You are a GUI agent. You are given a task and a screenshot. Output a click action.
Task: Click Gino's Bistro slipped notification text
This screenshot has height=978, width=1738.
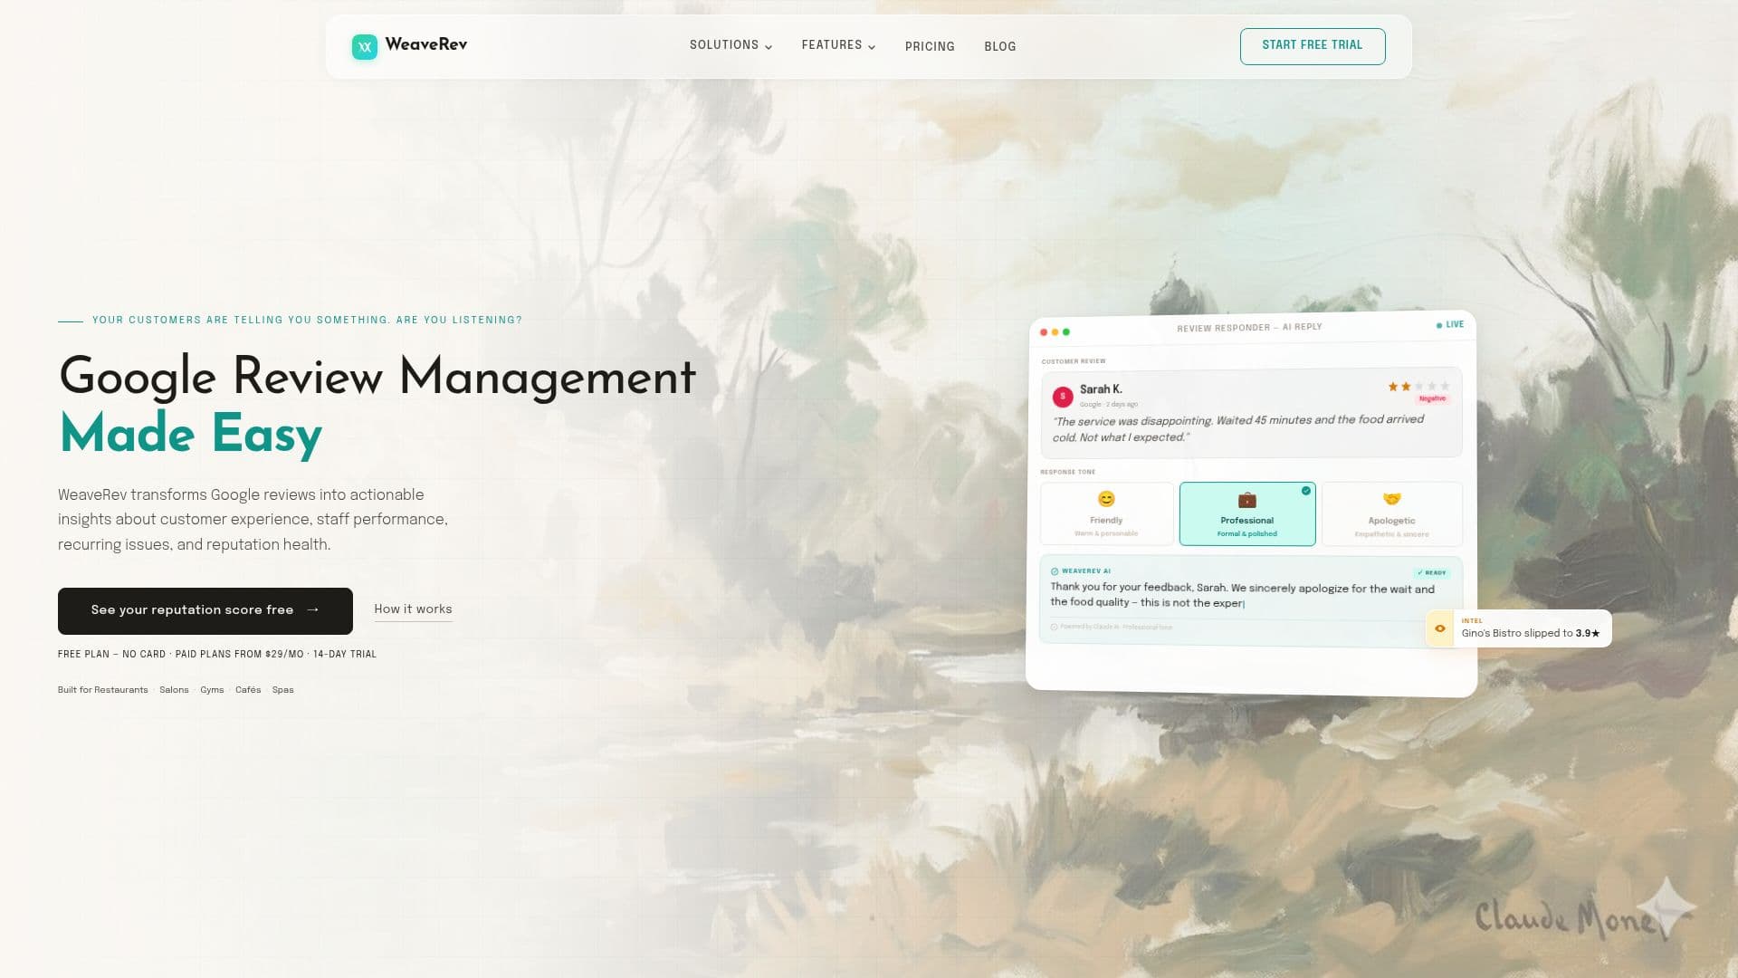pos(1531,633)
